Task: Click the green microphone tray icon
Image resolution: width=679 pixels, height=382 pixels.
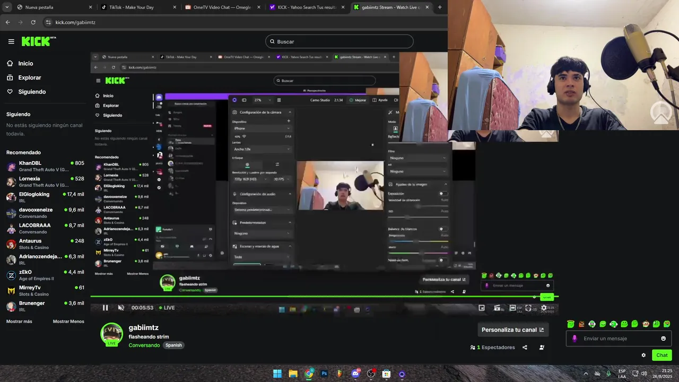Action: [608, 374]
